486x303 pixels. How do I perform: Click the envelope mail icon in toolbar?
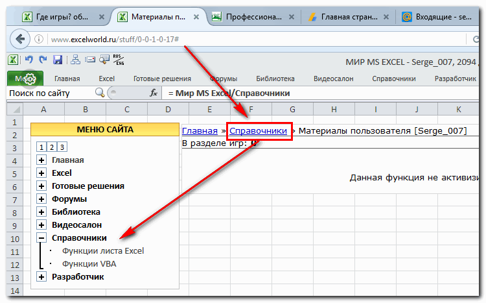pyautogui.click(x=90, y=59)
